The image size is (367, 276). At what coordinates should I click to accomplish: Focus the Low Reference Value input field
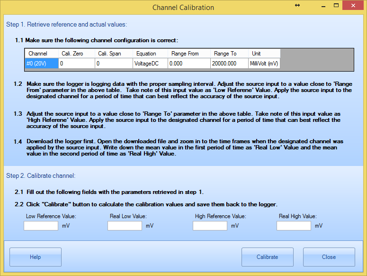tap(41, 226)
